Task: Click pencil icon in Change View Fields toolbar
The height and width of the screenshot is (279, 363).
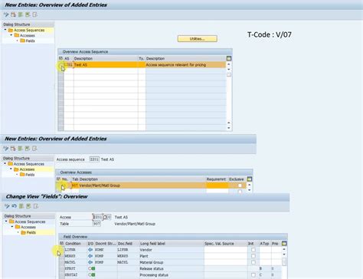Action: click(7, 206)
